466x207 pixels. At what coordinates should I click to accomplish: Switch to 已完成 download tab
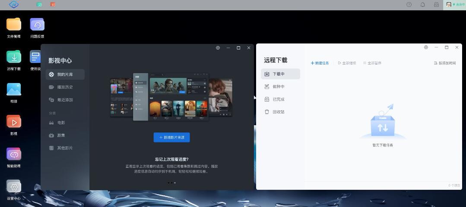click(279, 99)
